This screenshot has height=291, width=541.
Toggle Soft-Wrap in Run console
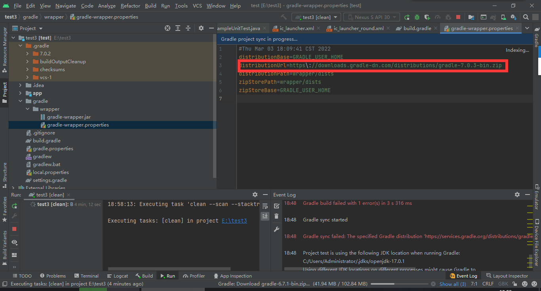(265, 206)
